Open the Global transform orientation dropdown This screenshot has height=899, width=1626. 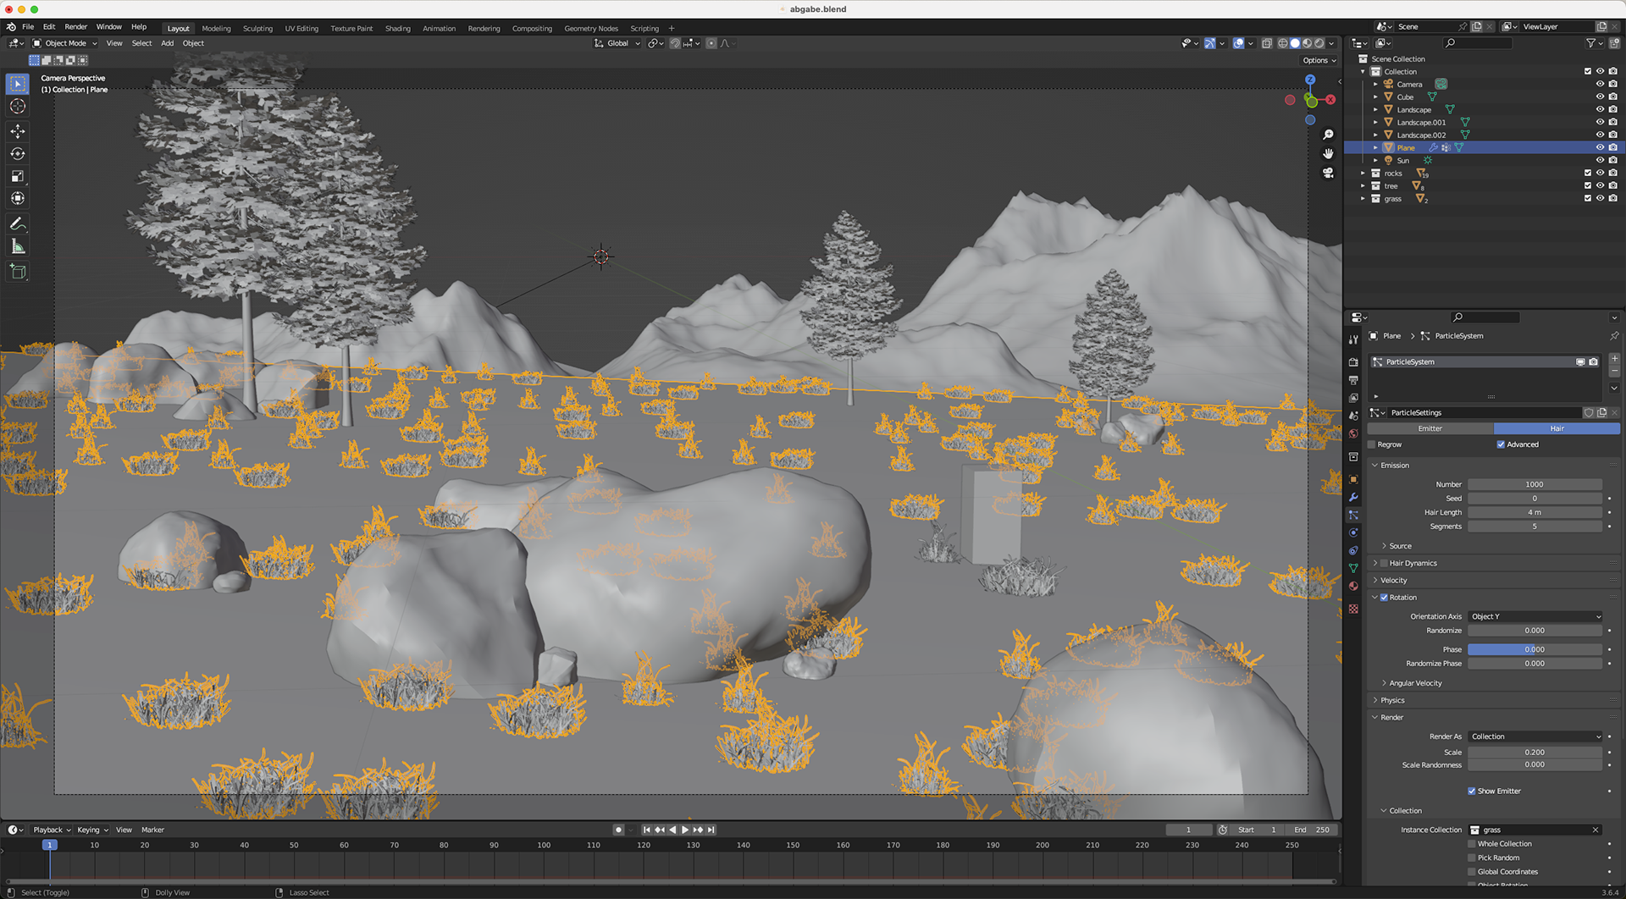click(x=617, y=43)
